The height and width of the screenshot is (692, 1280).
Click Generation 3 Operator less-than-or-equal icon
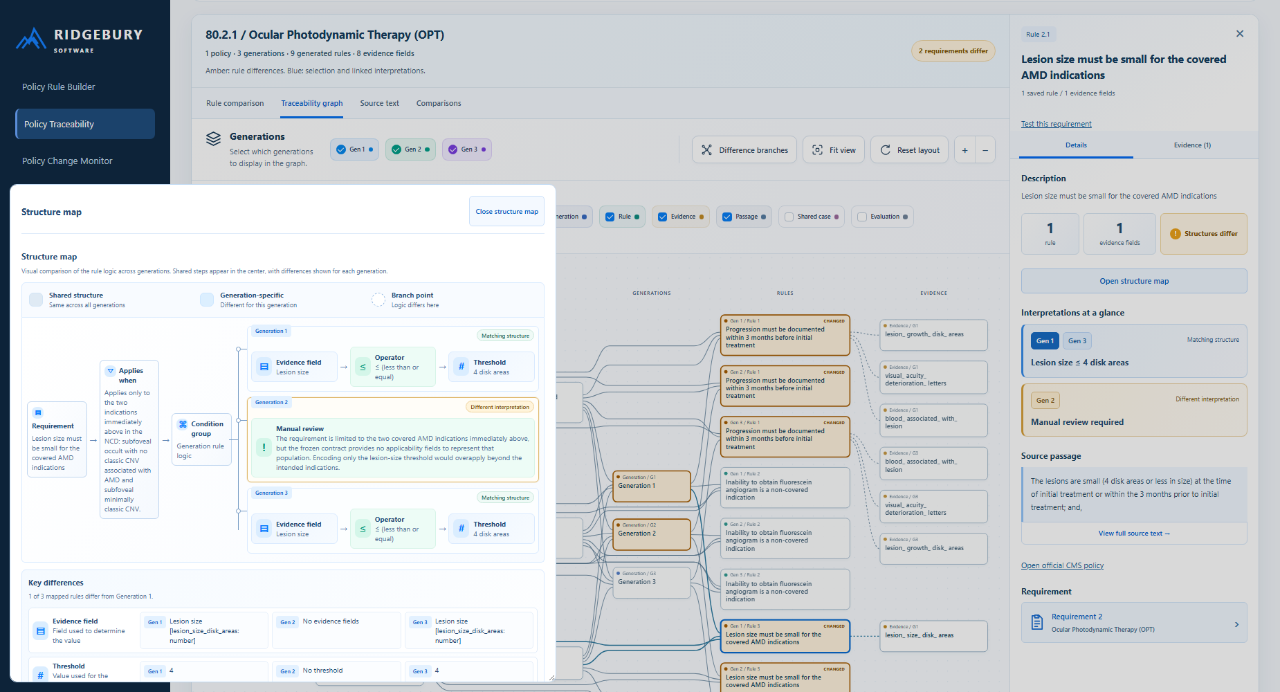[x=363, y=529]
